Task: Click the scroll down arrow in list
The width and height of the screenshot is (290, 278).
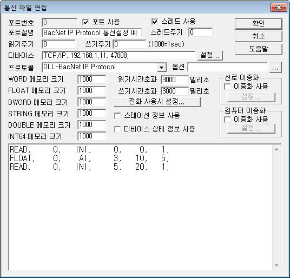Action: (x=276, y=266)
